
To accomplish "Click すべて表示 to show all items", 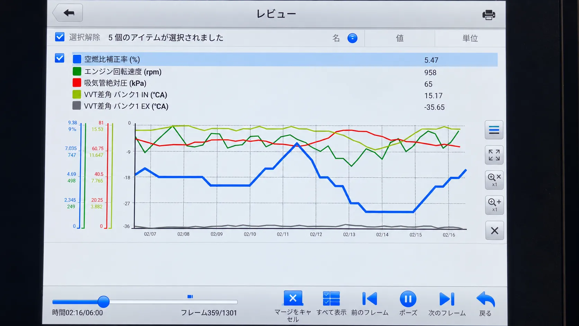I will [x=331, y=303].
